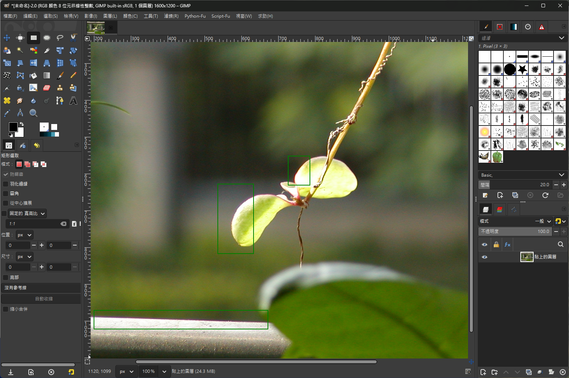Image resolution: width=569 pixels, height=378 pixels.
Task: Decrease 不透明度 opacity with minus button
Action: (x=556, y=232)
